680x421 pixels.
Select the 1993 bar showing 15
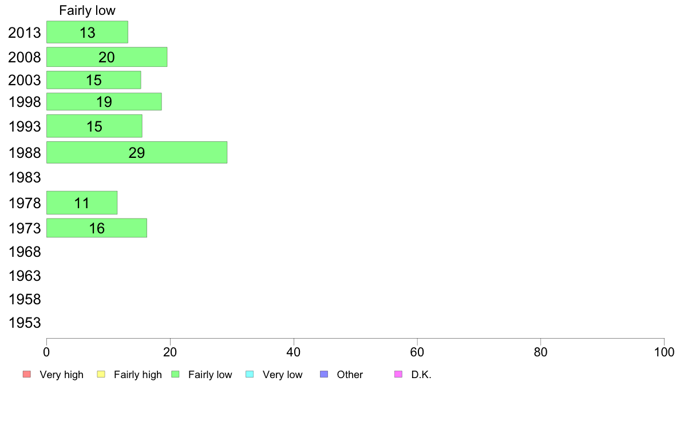[94, 126]
